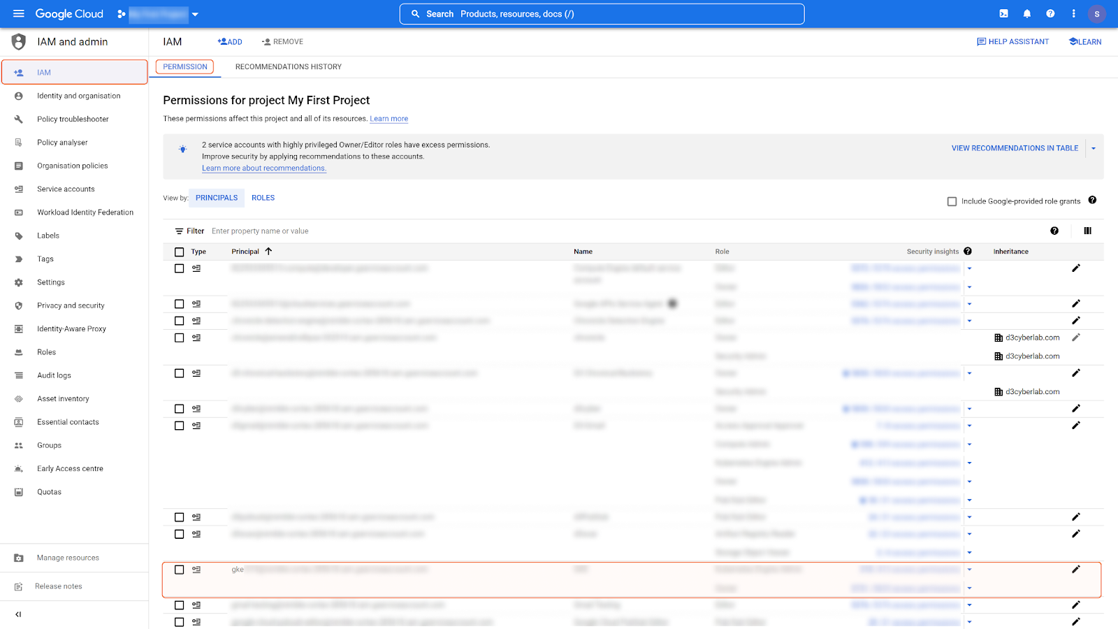Switch view to Roles

(x=263, y=198)
